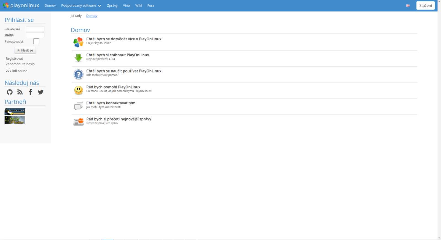
Task: Open the Registrovat link
Action: tap(14, 58)
